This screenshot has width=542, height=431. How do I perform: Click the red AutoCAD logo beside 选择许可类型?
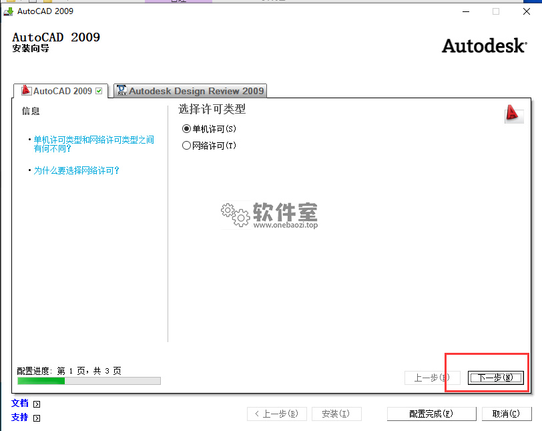[514, 114]
